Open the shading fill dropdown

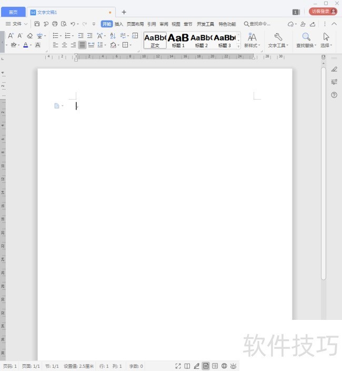tap(118, 45)
